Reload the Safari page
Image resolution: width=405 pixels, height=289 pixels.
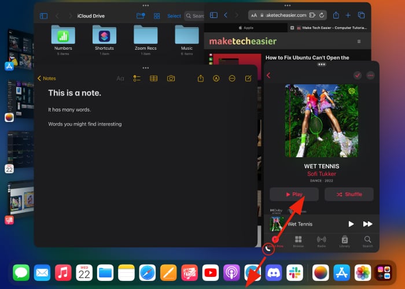[322, 15]
